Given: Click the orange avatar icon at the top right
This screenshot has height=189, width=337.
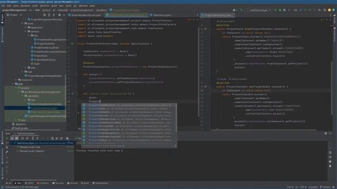Looking at the screenshot, I should coord(330,10).
